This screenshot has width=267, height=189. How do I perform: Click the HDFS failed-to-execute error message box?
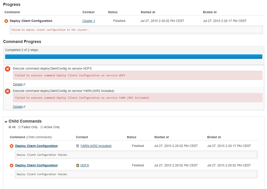138,75
